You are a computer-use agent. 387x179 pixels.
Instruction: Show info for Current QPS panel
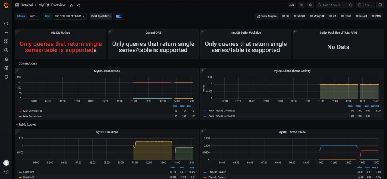(x=110, y=32)
